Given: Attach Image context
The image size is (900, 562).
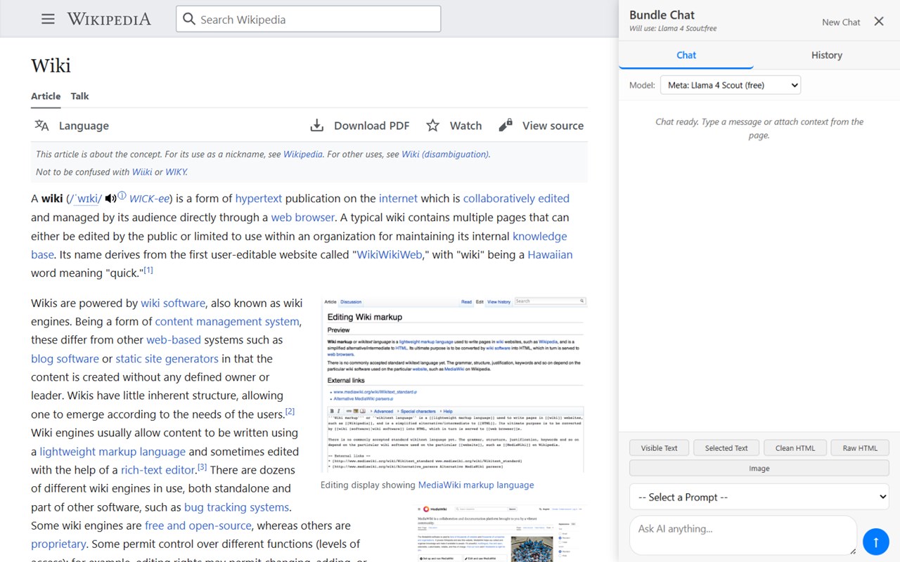Looking at the screenshot, I should tap(759, 468).
